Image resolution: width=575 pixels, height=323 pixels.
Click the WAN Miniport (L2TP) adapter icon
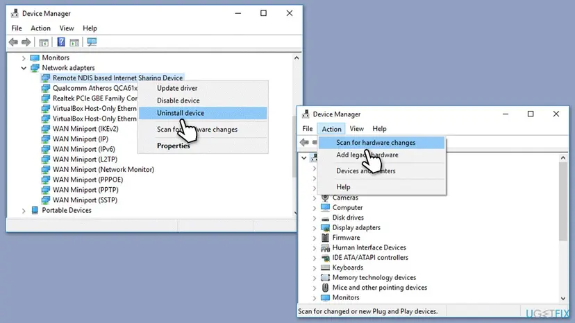(x=46, y=159)
